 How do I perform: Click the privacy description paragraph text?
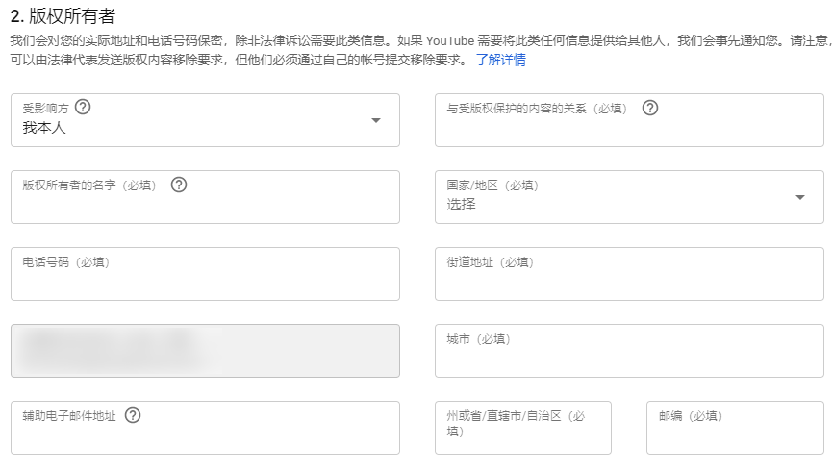tap(289, 41)
